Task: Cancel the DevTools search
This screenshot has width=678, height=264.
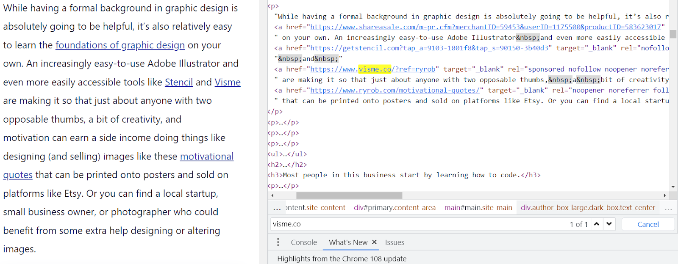Action: click(x=648, y=224)
